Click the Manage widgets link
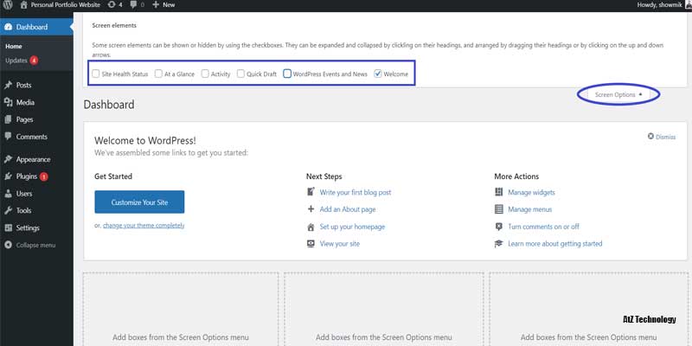 pos(531,192)
